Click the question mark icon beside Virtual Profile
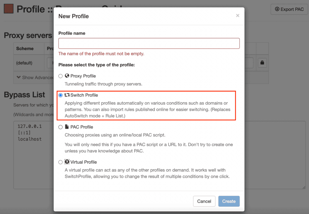Image resolution: width=309 pixels, height=214 pixels. click(x=67, y=162)
